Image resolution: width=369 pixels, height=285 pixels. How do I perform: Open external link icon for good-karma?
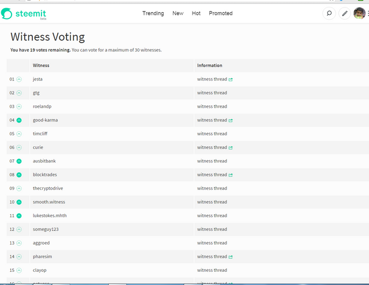[x=231, y=120]
